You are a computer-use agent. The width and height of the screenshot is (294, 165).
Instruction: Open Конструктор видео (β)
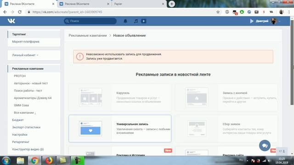pyautogui.click(x=28, y=149)
